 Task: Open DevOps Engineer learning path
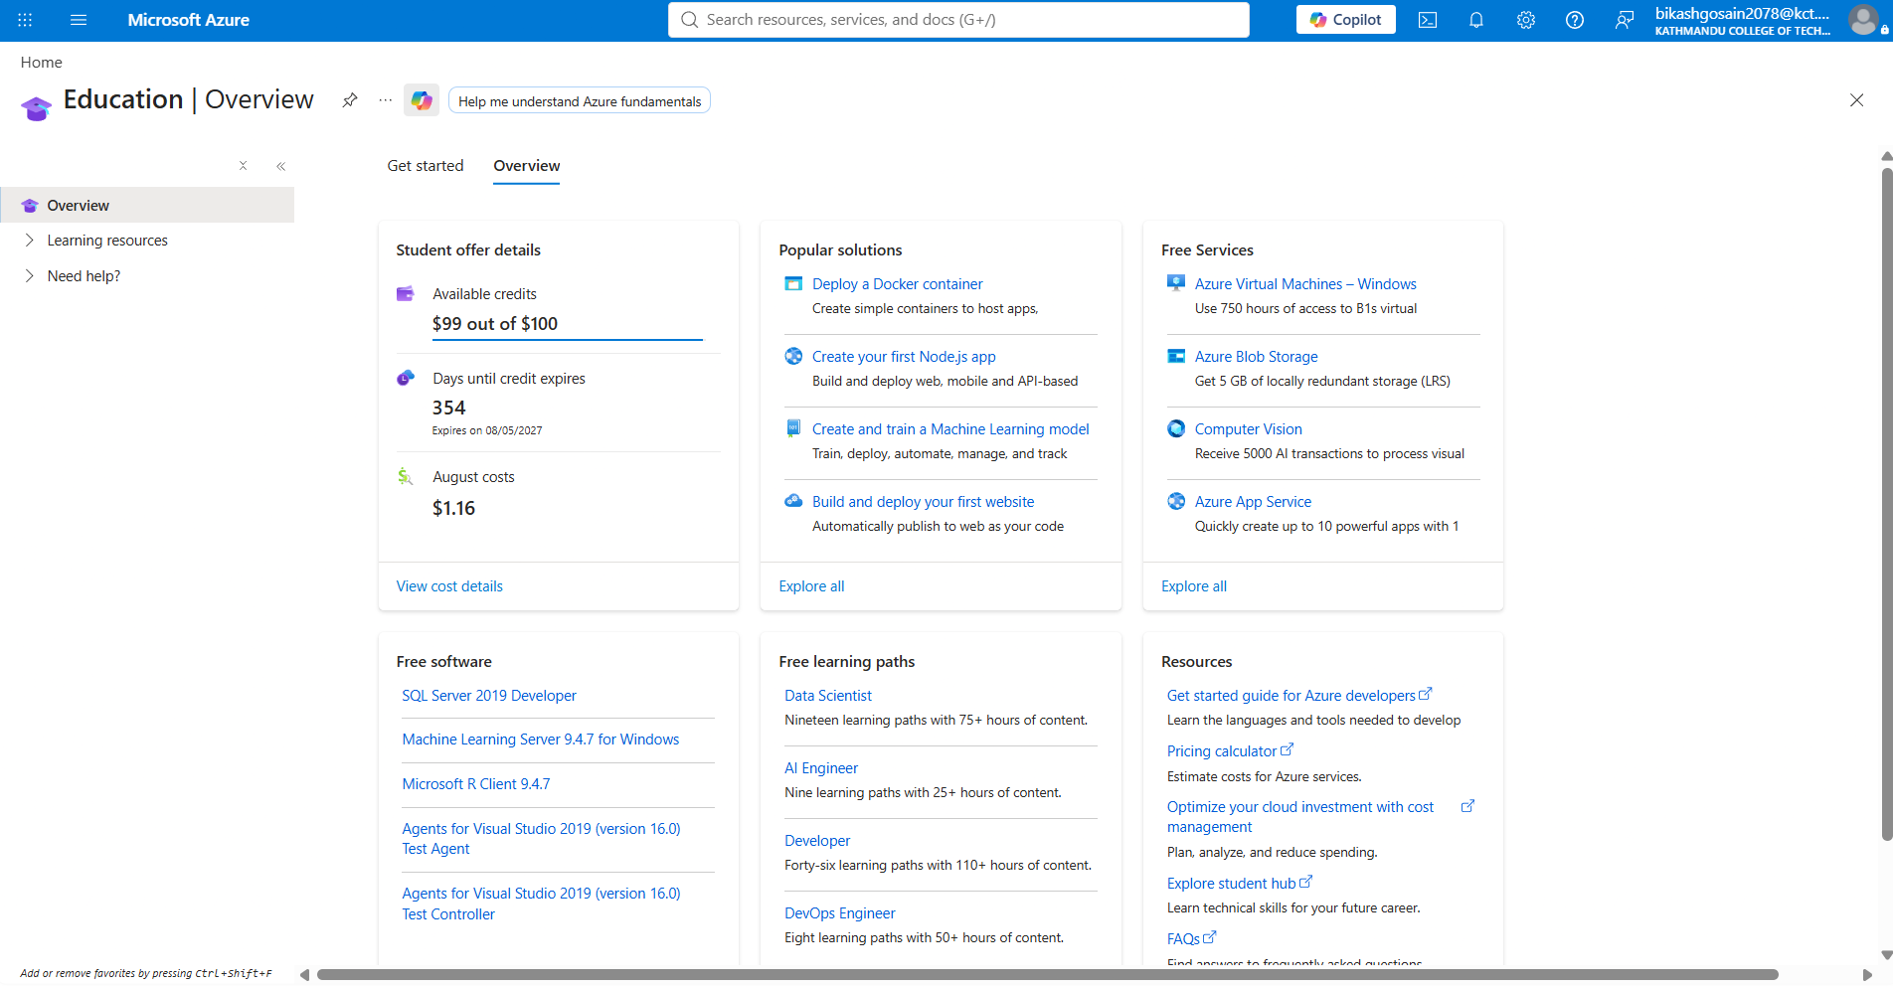click(840, 913)
